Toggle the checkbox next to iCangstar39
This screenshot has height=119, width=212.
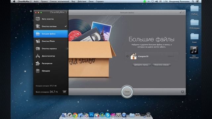[x=127, y=56]
